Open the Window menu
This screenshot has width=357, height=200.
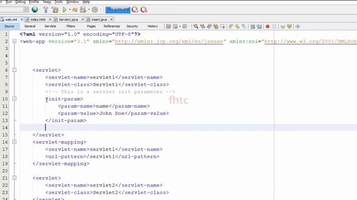(73, 2)
